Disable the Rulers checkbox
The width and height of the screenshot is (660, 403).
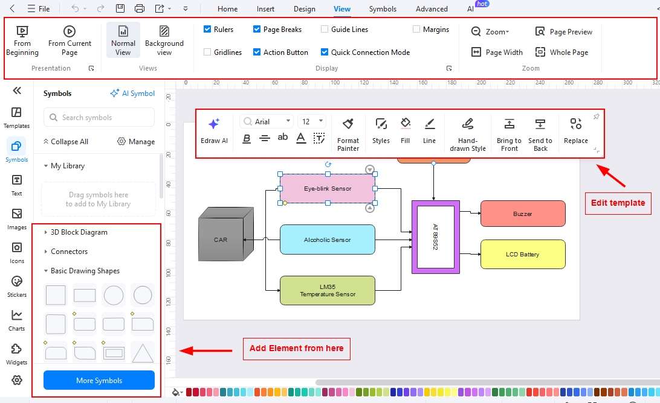pyautogui.click(x=206, y=29)
